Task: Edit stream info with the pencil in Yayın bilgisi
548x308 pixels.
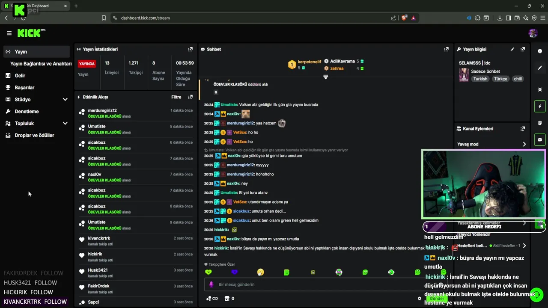Action: 512,49
